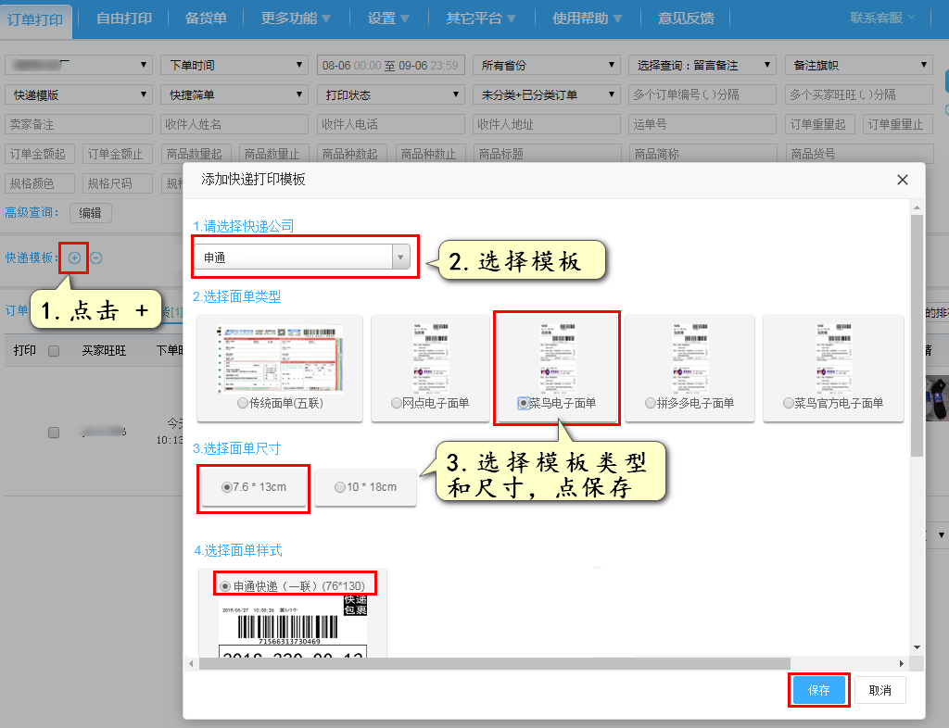Image resolution: width=949 pixels, height=728 pixels.
Task: Open the 快捷筛单 dropdown
Action: (x=234, y=94)
